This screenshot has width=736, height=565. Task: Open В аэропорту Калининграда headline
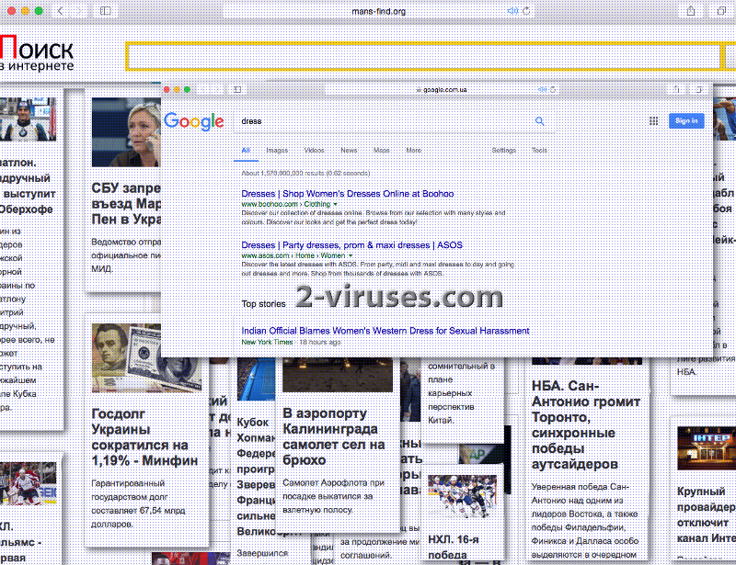[x=334, y=436]
